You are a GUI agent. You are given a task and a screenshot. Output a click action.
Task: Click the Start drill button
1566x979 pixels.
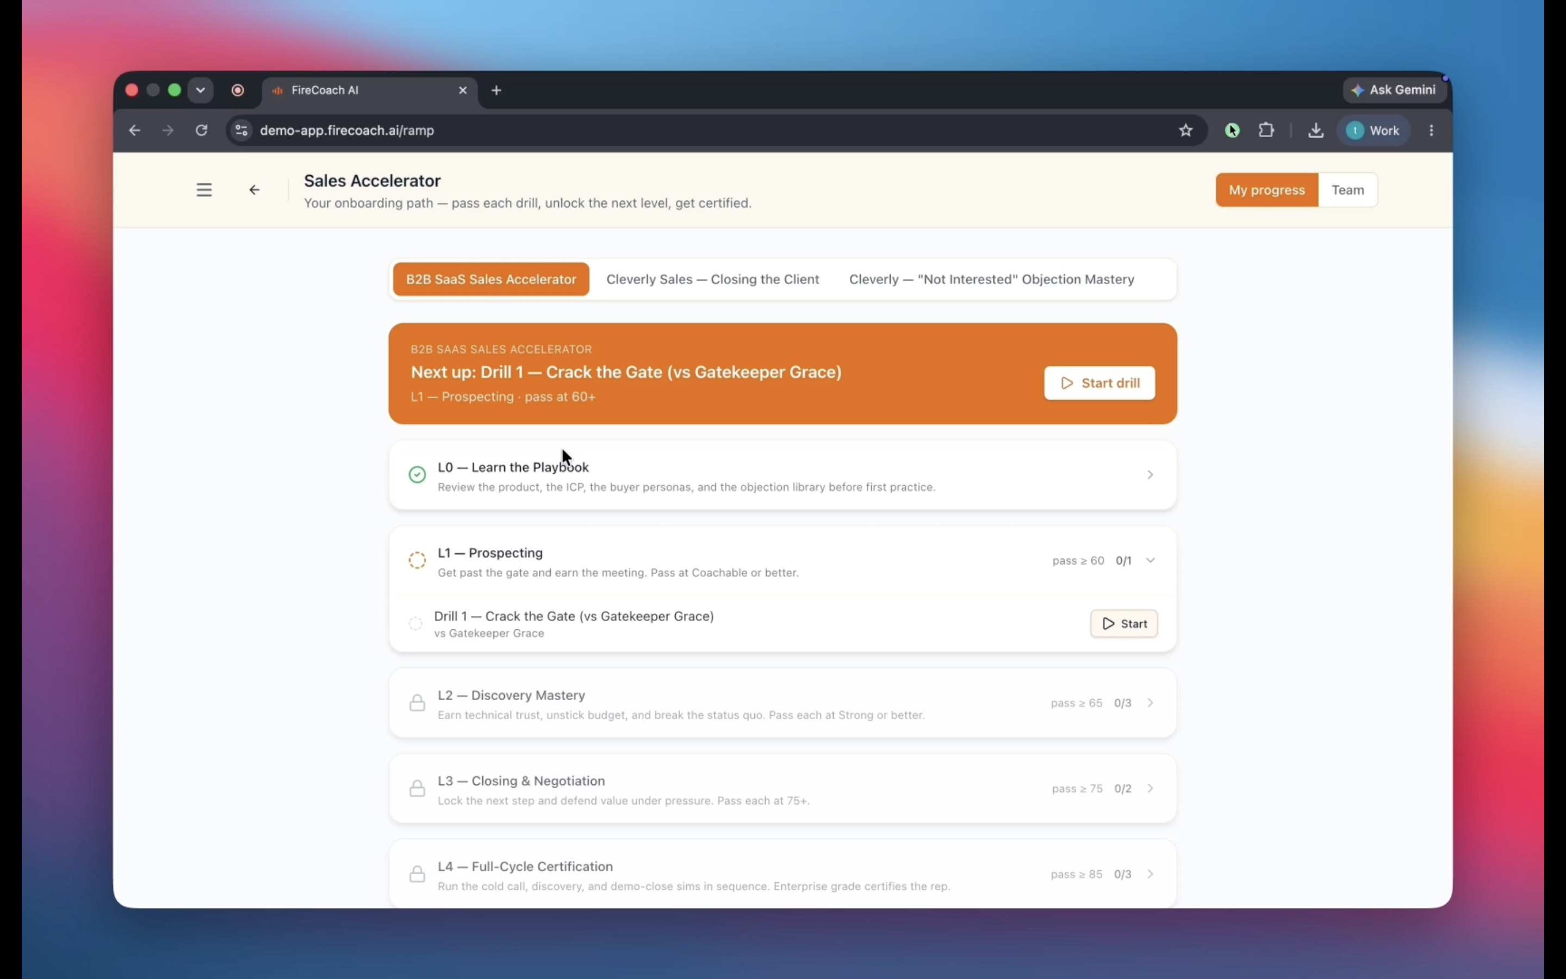click(x=1099, y=383)
